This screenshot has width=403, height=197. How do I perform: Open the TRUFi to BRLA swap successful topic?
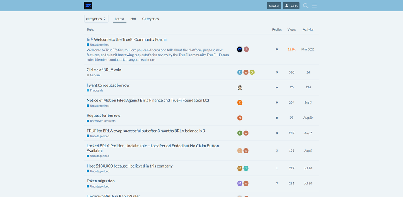[146, 131]
